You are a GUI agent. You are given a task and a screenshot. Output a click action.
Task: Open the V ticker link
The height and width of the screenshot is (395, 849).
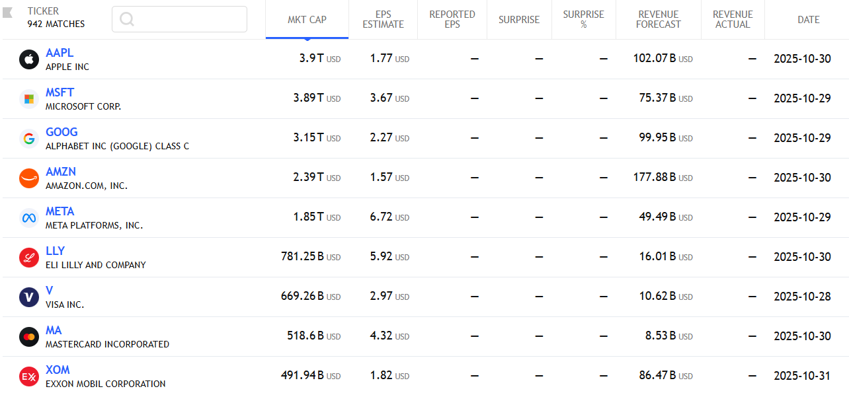[x=49, y=291]
